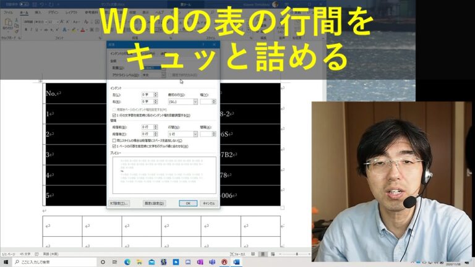This screenshot has height=267, width=475.
Task: Click the spacing before value field
Action: (148, 127)
